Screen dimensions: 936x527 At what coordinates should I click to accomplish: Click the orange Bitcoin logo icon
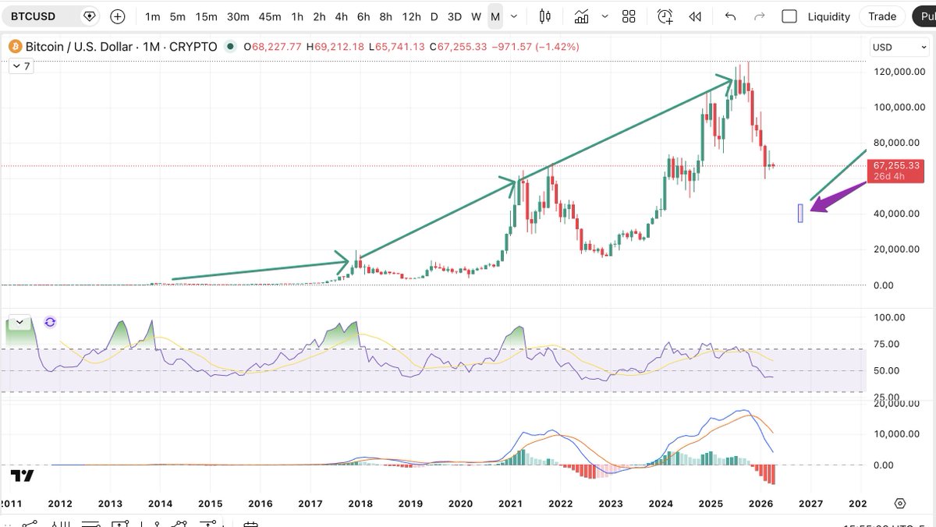click(13, 47)
